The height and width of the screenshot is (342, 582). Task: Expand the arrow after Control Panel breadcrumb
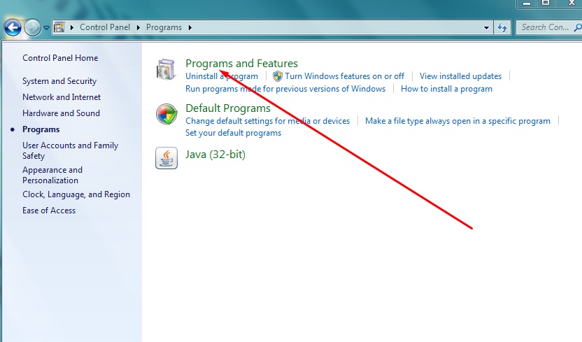click(138, 27)
